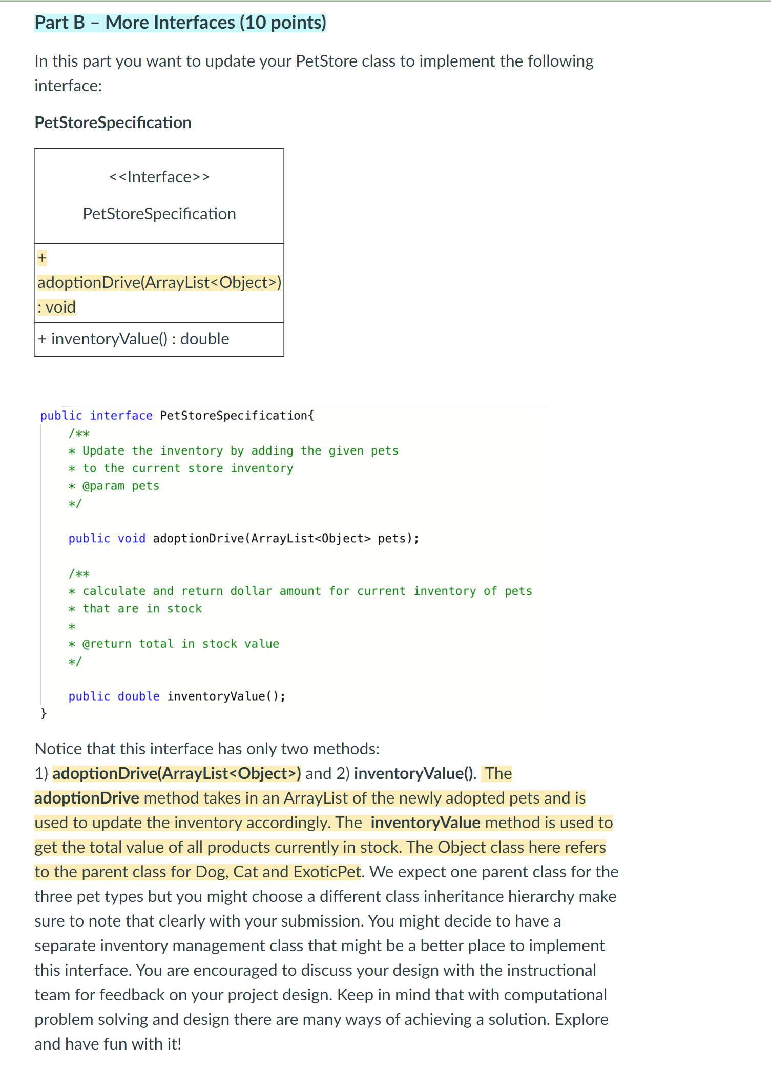Click the code line "public interface PetStoreSpecification{"
771x1069 pixels.
[177, 416]
